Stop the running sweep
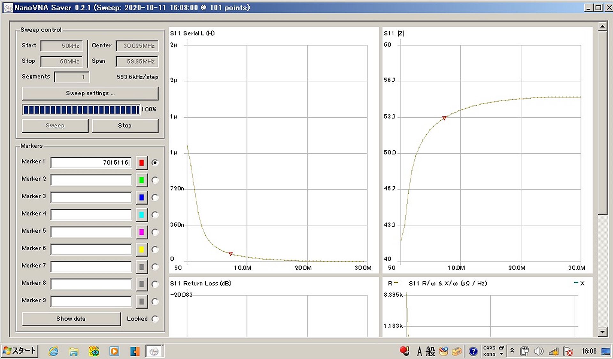Image resolution: width=613 pixels, height=359 pixels. (125, 126)
